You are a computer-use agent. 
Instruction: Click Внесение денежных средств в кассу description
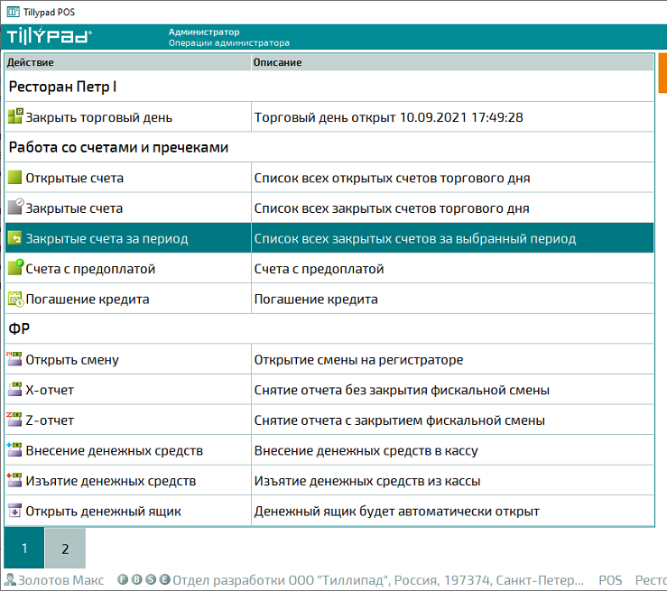366,450
